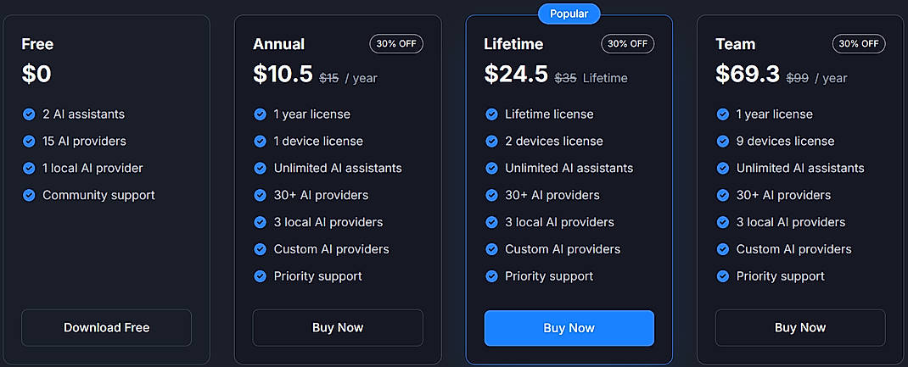Click the Popular badge on Lifetime plan
The height and width of the screenshot is (367, 908).
click(x=569, y=14)
